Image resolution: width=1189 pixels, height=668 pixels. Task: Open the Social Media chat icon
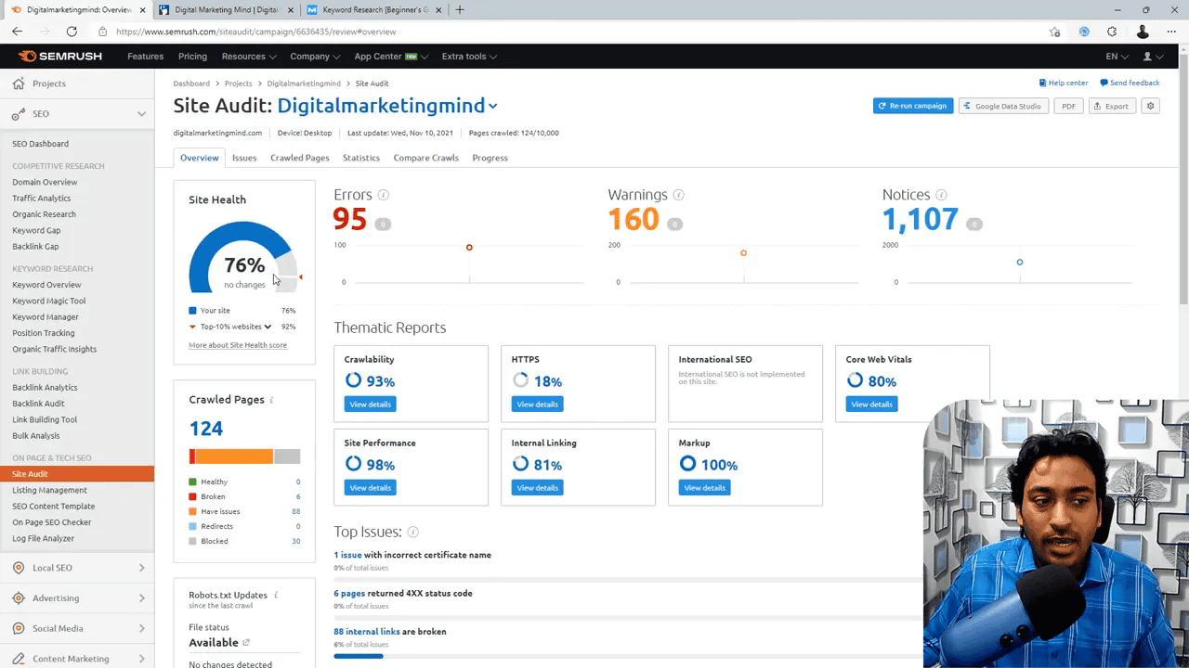coord(18,628)
